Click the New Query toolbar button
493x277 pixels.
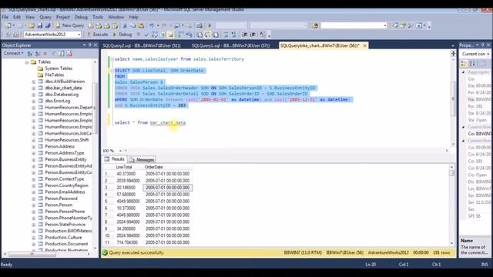[69, 25]
